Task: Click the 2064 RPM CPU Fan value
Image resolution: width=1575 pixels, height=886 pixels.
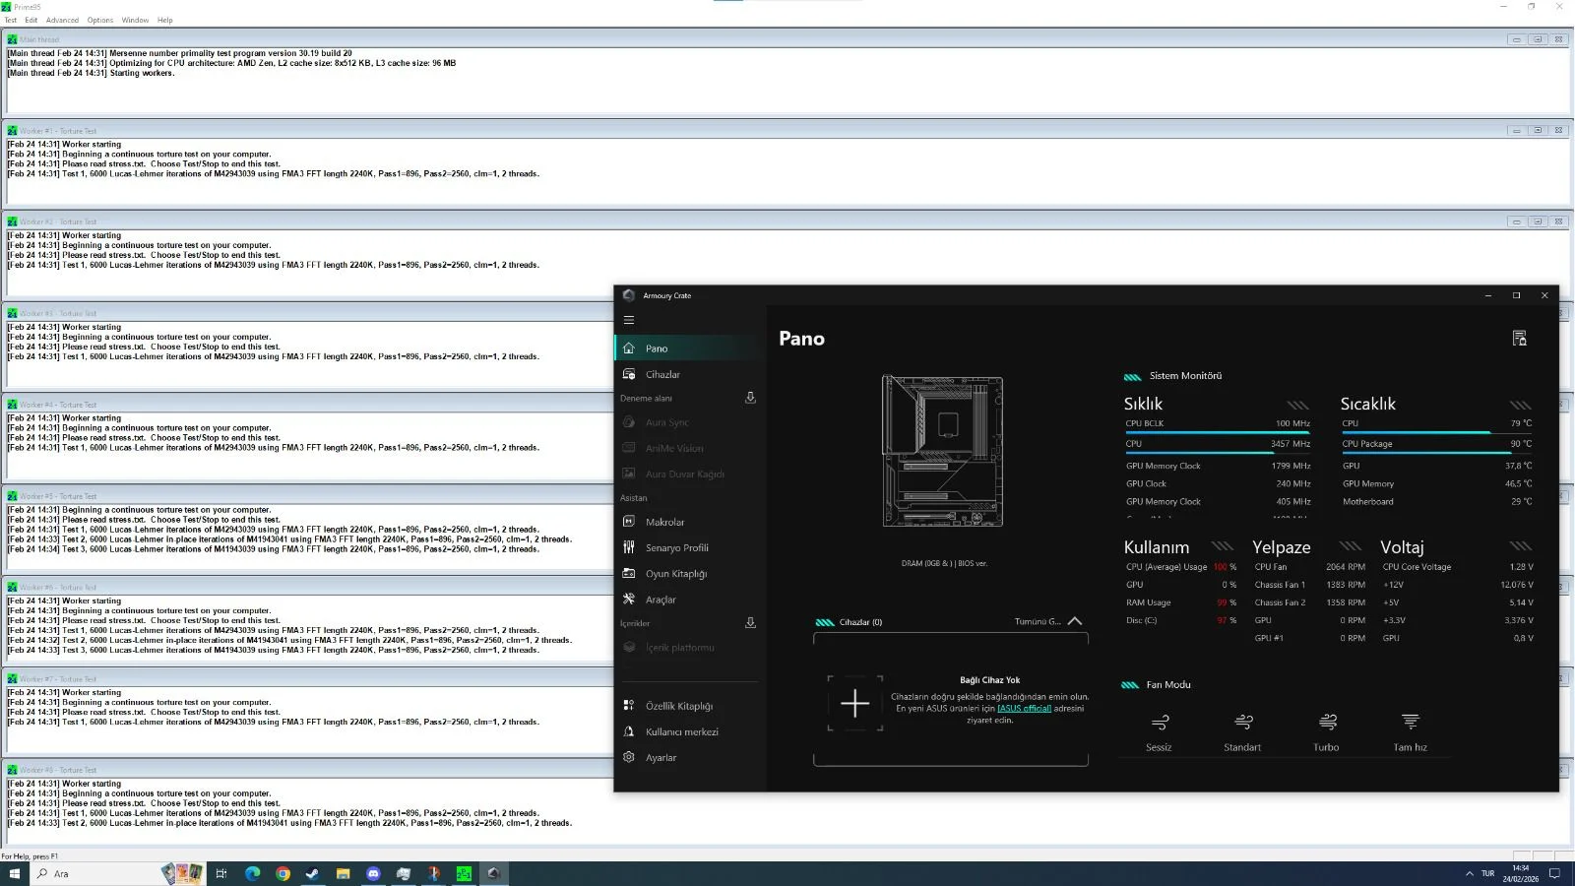Action: [x=1345, y=567]
